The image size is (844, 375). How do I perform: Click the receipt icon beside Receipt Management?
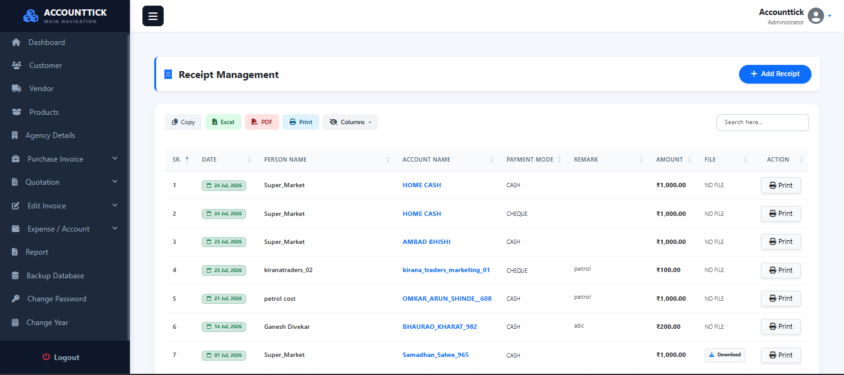pyautogui.click(x=167, y=74)
